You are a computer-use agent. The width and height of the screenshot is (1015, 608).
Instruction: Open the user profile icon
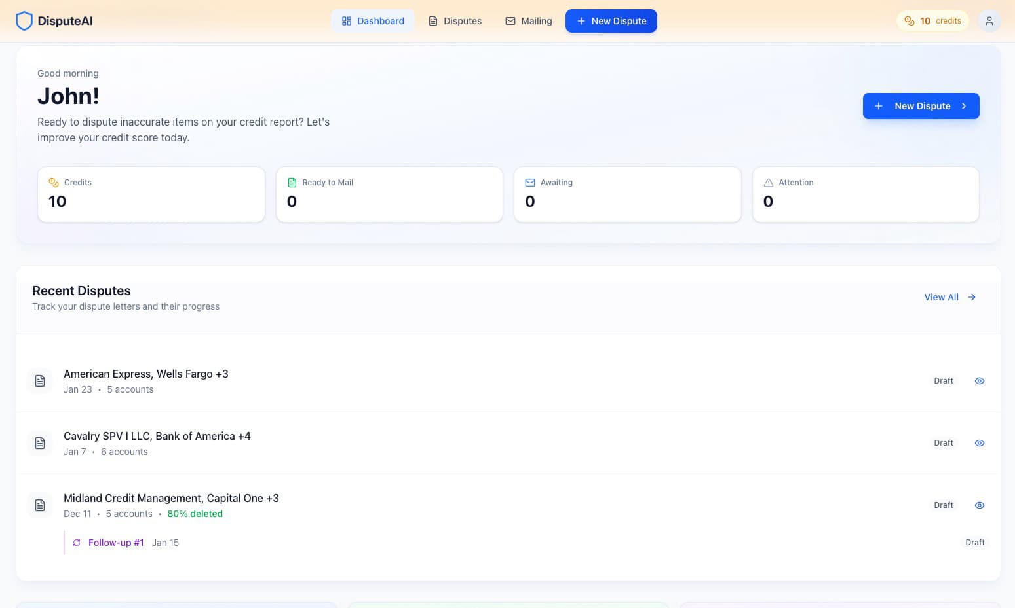pyautogui.click(x=989, y=20)
